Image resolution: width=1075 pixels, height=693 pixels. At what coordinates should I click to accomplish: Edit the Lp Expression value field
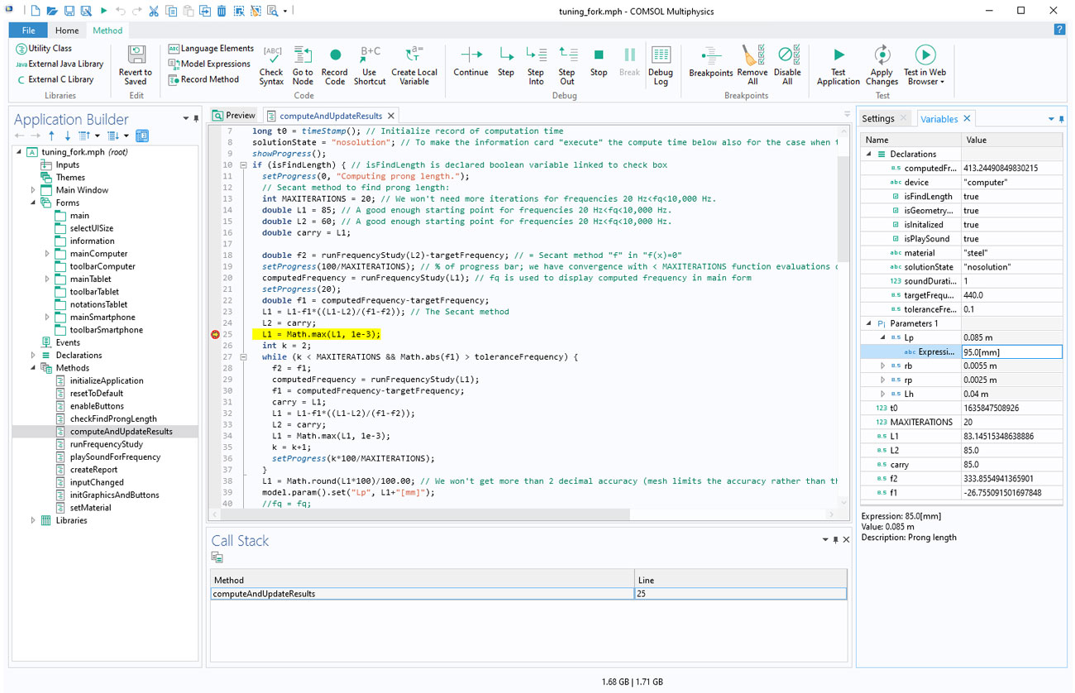point(1010,351)
